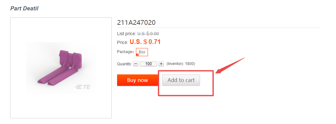
Task: Click the struck-through list price U.S. $0.00
Action: pos(148,34)
